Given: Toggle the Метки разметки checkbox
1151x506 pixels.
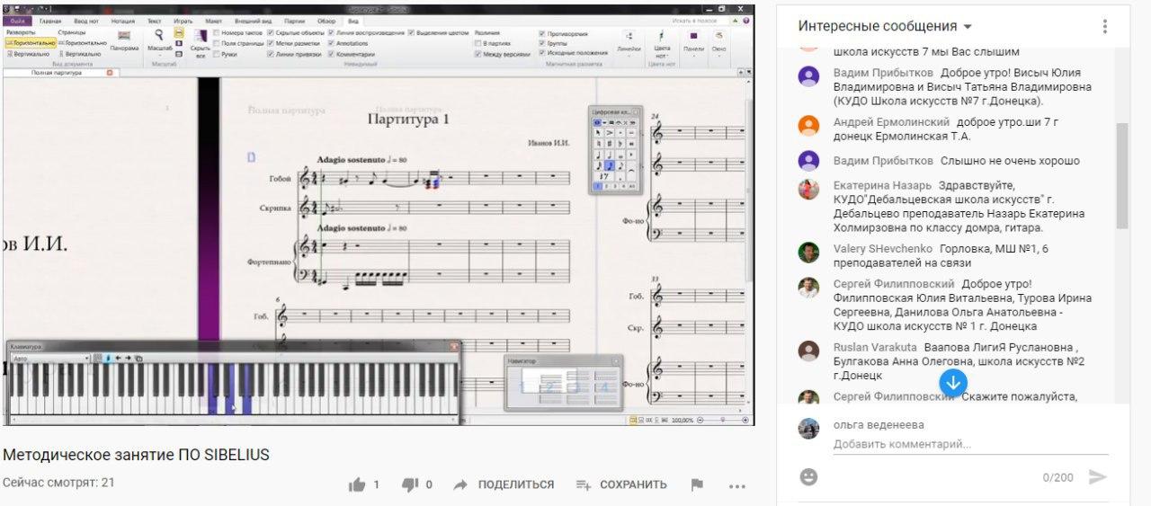Looking at the screenshot, I should coord(270,43).
